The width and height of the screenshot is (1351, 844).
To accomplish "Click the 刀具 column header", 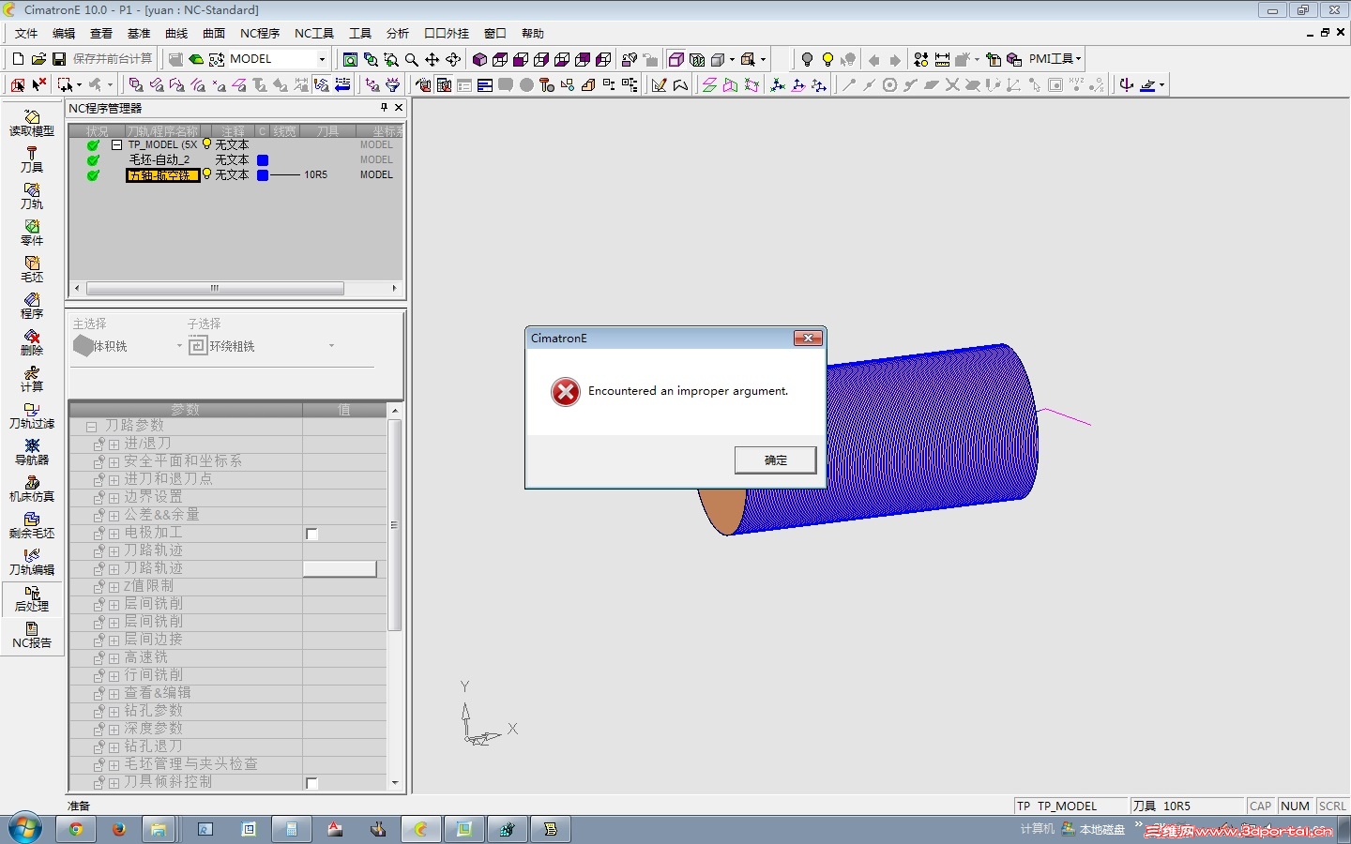I will pyautogui.click(x=327, y=131).
